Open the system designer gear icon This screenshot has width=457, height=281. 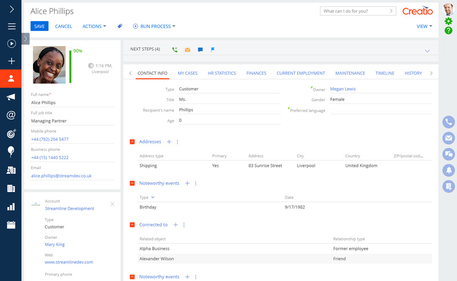[x=448, y=21]
